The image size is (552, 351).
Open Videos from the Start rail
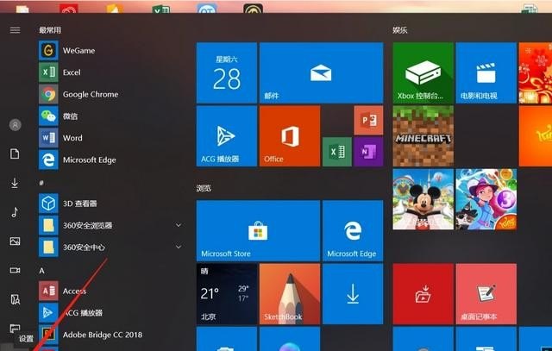click(15, 270)
